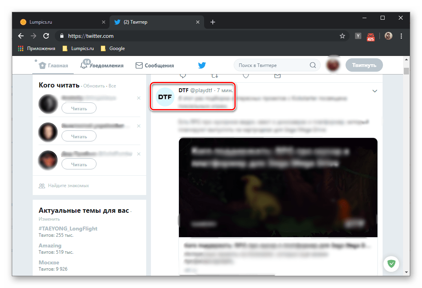Click the Twitter search field
422x288 pixels.
[x=272, y=65]
